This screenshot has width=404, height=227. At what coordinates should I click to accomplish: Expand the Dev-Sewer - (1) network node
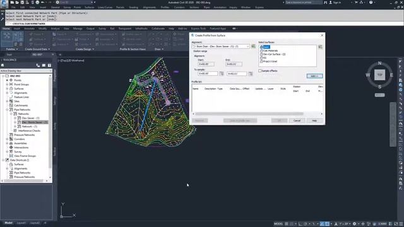click(15, 118)
